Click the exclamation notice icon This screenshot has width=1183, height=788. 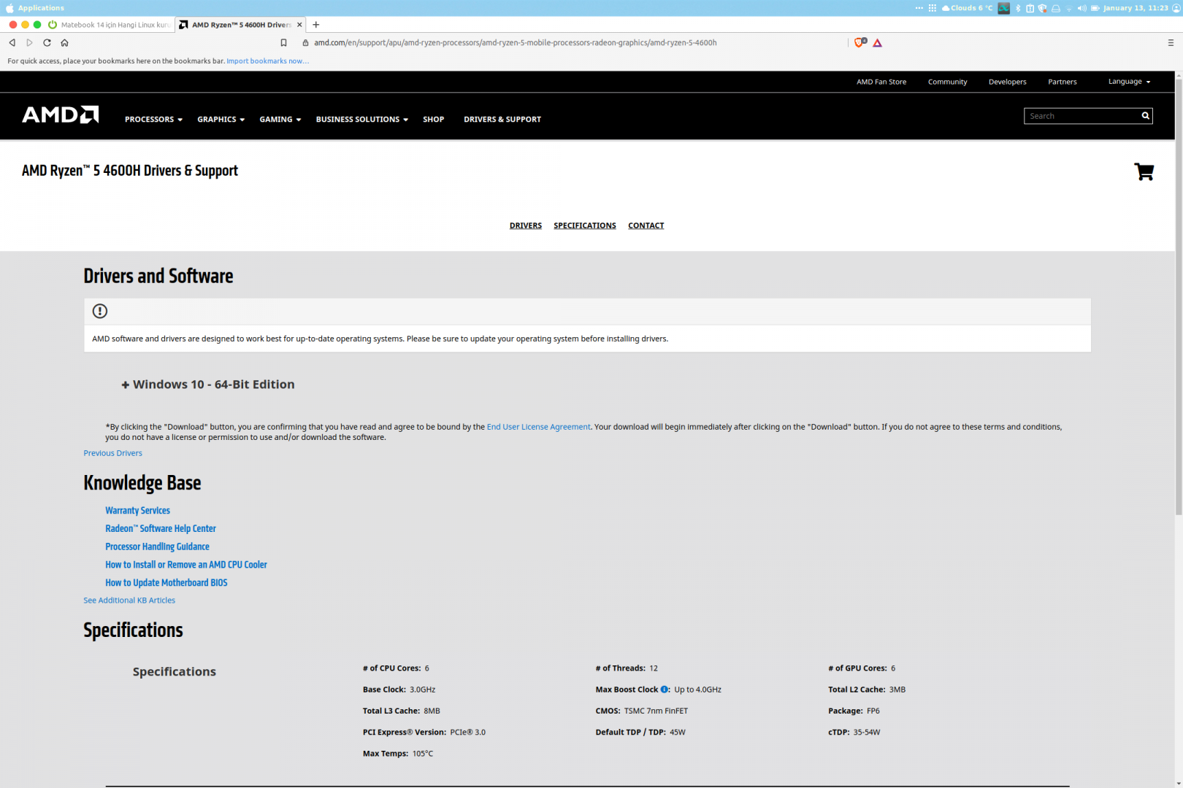click(100, 312)
